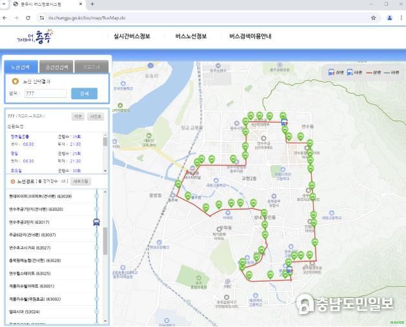This screenshot has width=406, height=327.
Task: Click the browser refresh icon
Action: coord(28,17)
